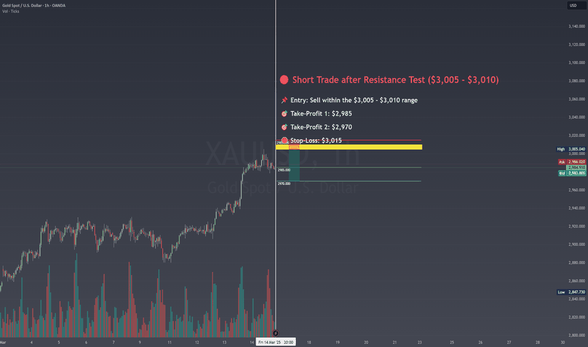Click the red circle beside Short Trade headline
The image size is (588, 347).
(x=284, y=79)
